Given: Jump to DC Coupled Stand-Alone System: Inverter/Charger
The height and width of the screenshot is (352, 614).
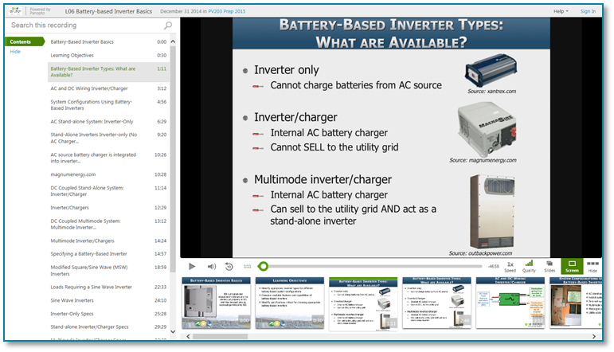Looking at the screenshot, I should pyautogui.click(x=108, y=191).
